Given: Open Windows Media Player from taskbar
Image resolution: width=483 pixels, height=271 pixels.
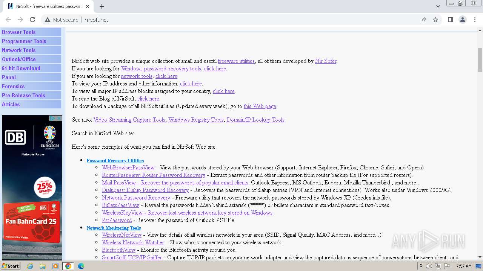Looking at the screenshot, I should click(x=55, y=266).
